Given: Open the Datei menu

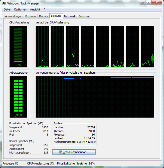Looking at the screenshot, I should (x=7, y=9).
